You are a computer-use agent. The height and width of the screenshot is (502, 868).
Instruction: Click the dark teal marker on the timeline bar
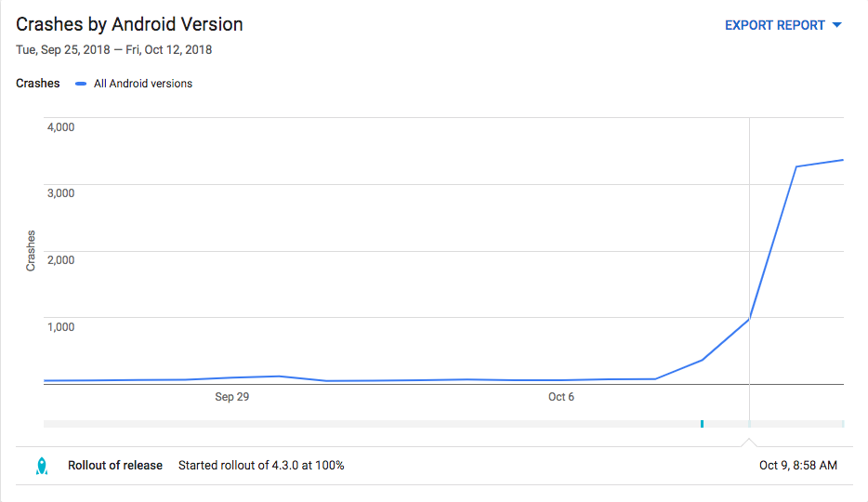[x=702, y=424]
